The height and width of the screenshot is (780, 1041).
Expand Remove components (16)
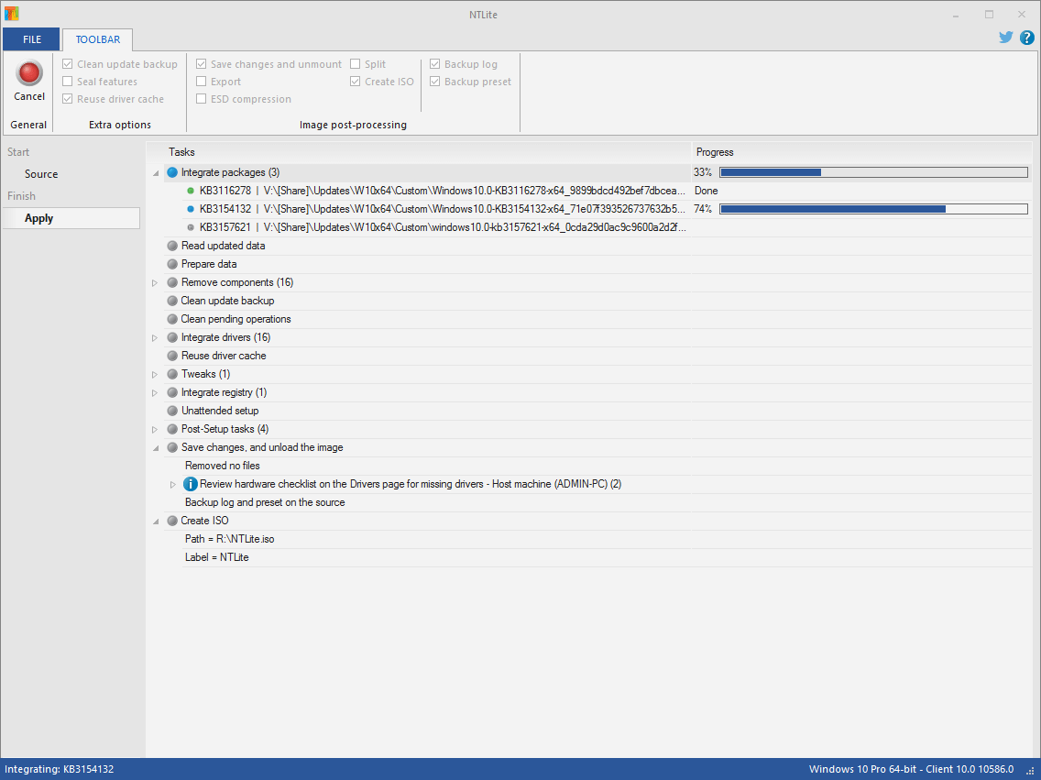[155, 282]
